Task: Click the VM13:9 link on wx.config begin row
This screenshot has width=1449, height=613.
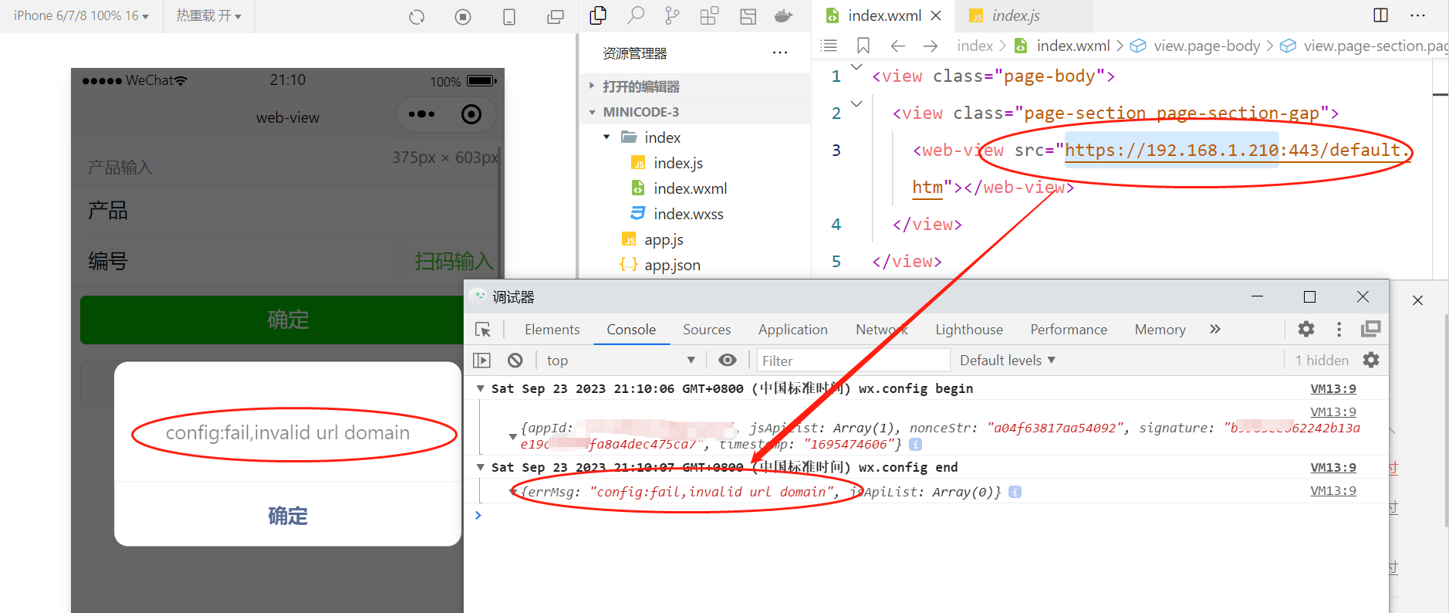Action: [1332, 388]
